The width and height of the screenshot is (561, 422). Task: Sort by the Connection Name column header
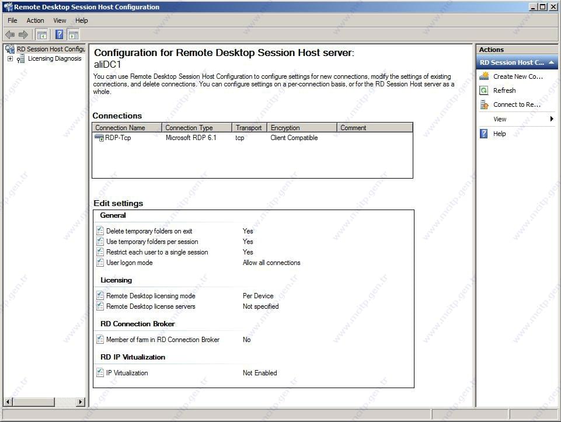[x=127, y=128]
